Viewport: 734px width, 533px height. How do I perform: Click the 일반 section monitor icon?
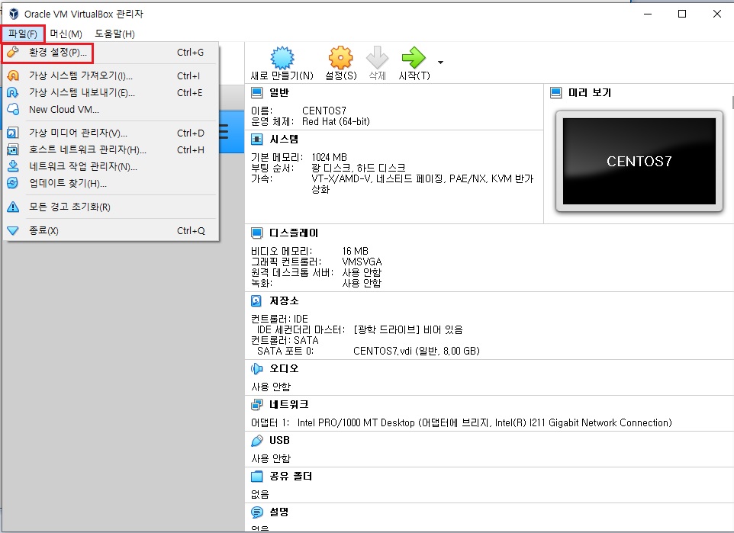257,93
